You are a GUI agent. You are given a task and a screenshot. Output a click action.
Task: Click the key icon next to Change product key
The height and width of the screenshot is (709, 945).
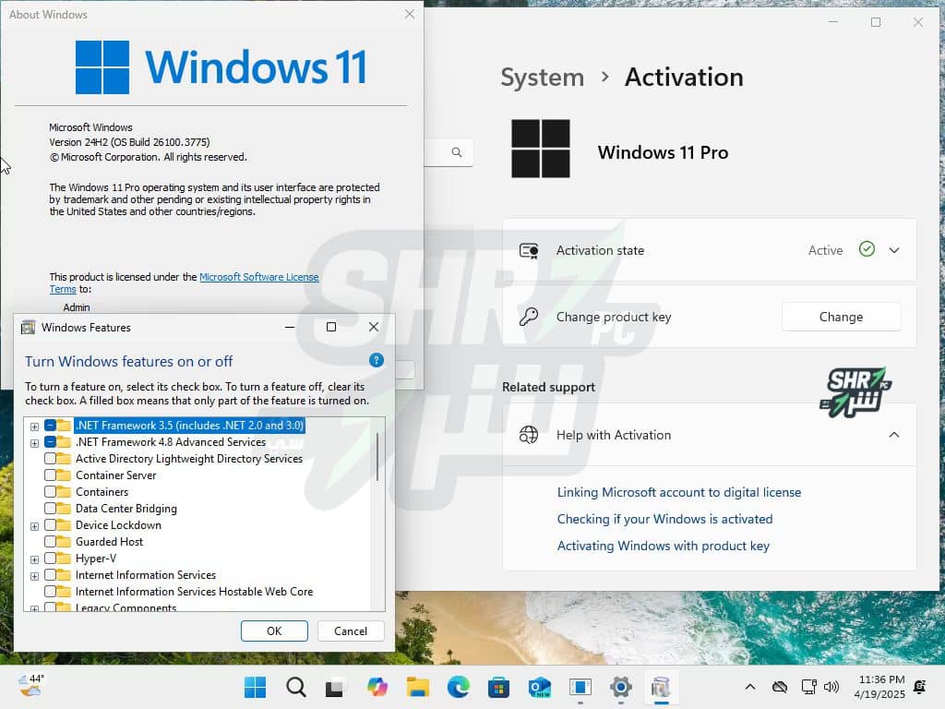coord(529,317)
